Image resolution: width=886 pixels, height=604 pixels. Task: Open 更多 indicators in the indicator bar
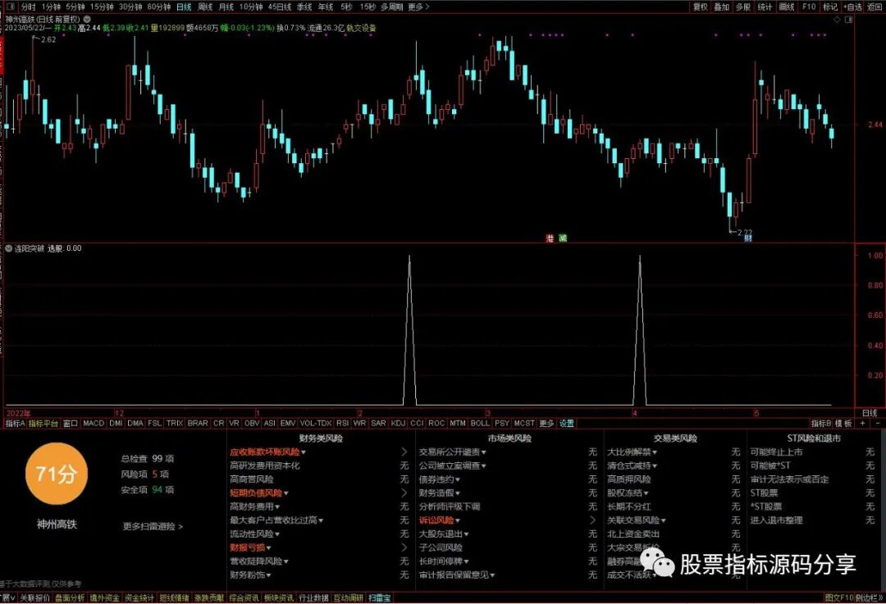(x=546, y=423)
